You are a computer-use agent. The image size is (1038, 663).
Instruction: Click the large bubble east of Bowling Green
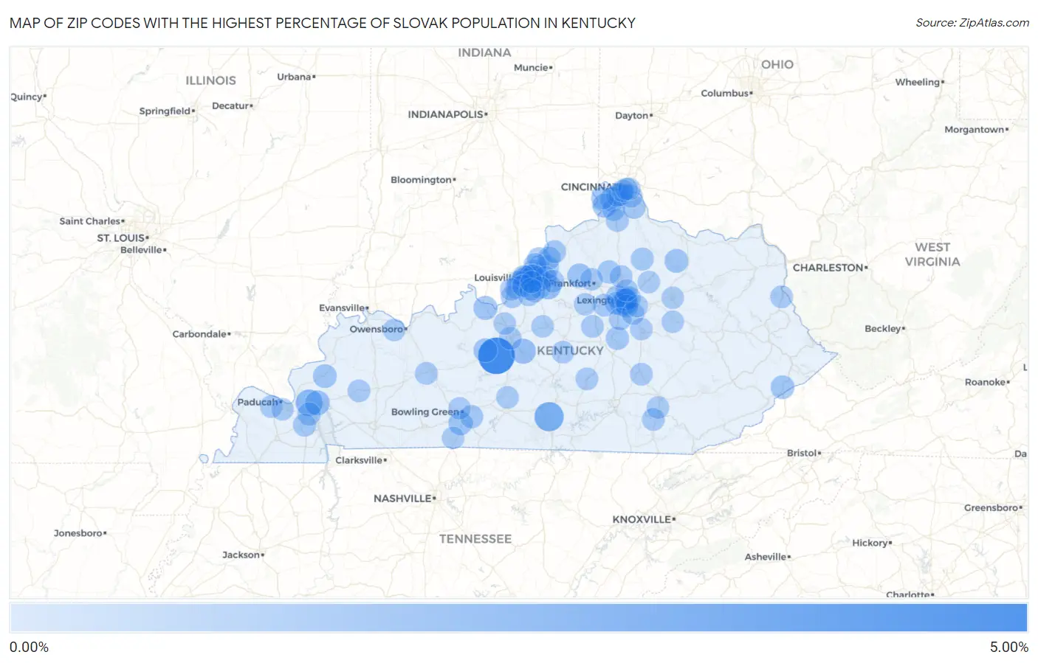point(549,417)
